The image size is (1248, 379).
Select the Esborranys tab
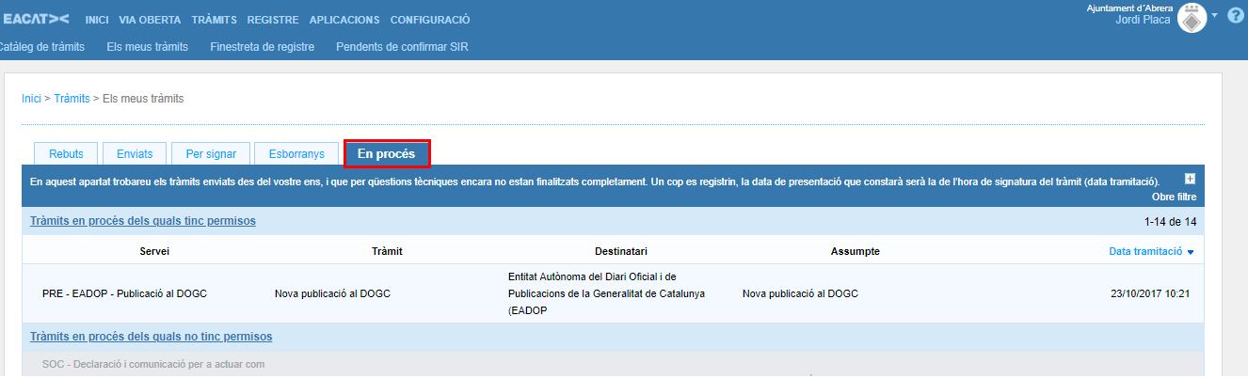(296, 154)
